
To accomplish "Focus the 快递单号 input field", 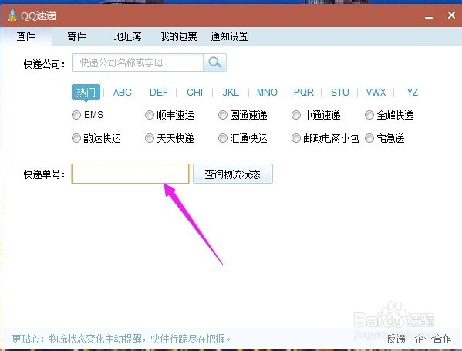I will (x=130, y=174).
